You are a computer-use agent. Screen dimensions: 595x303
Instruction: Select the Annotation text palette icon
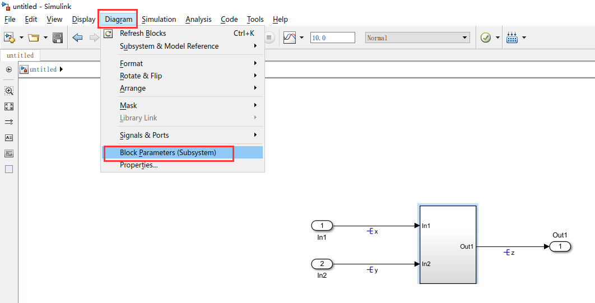9,138
